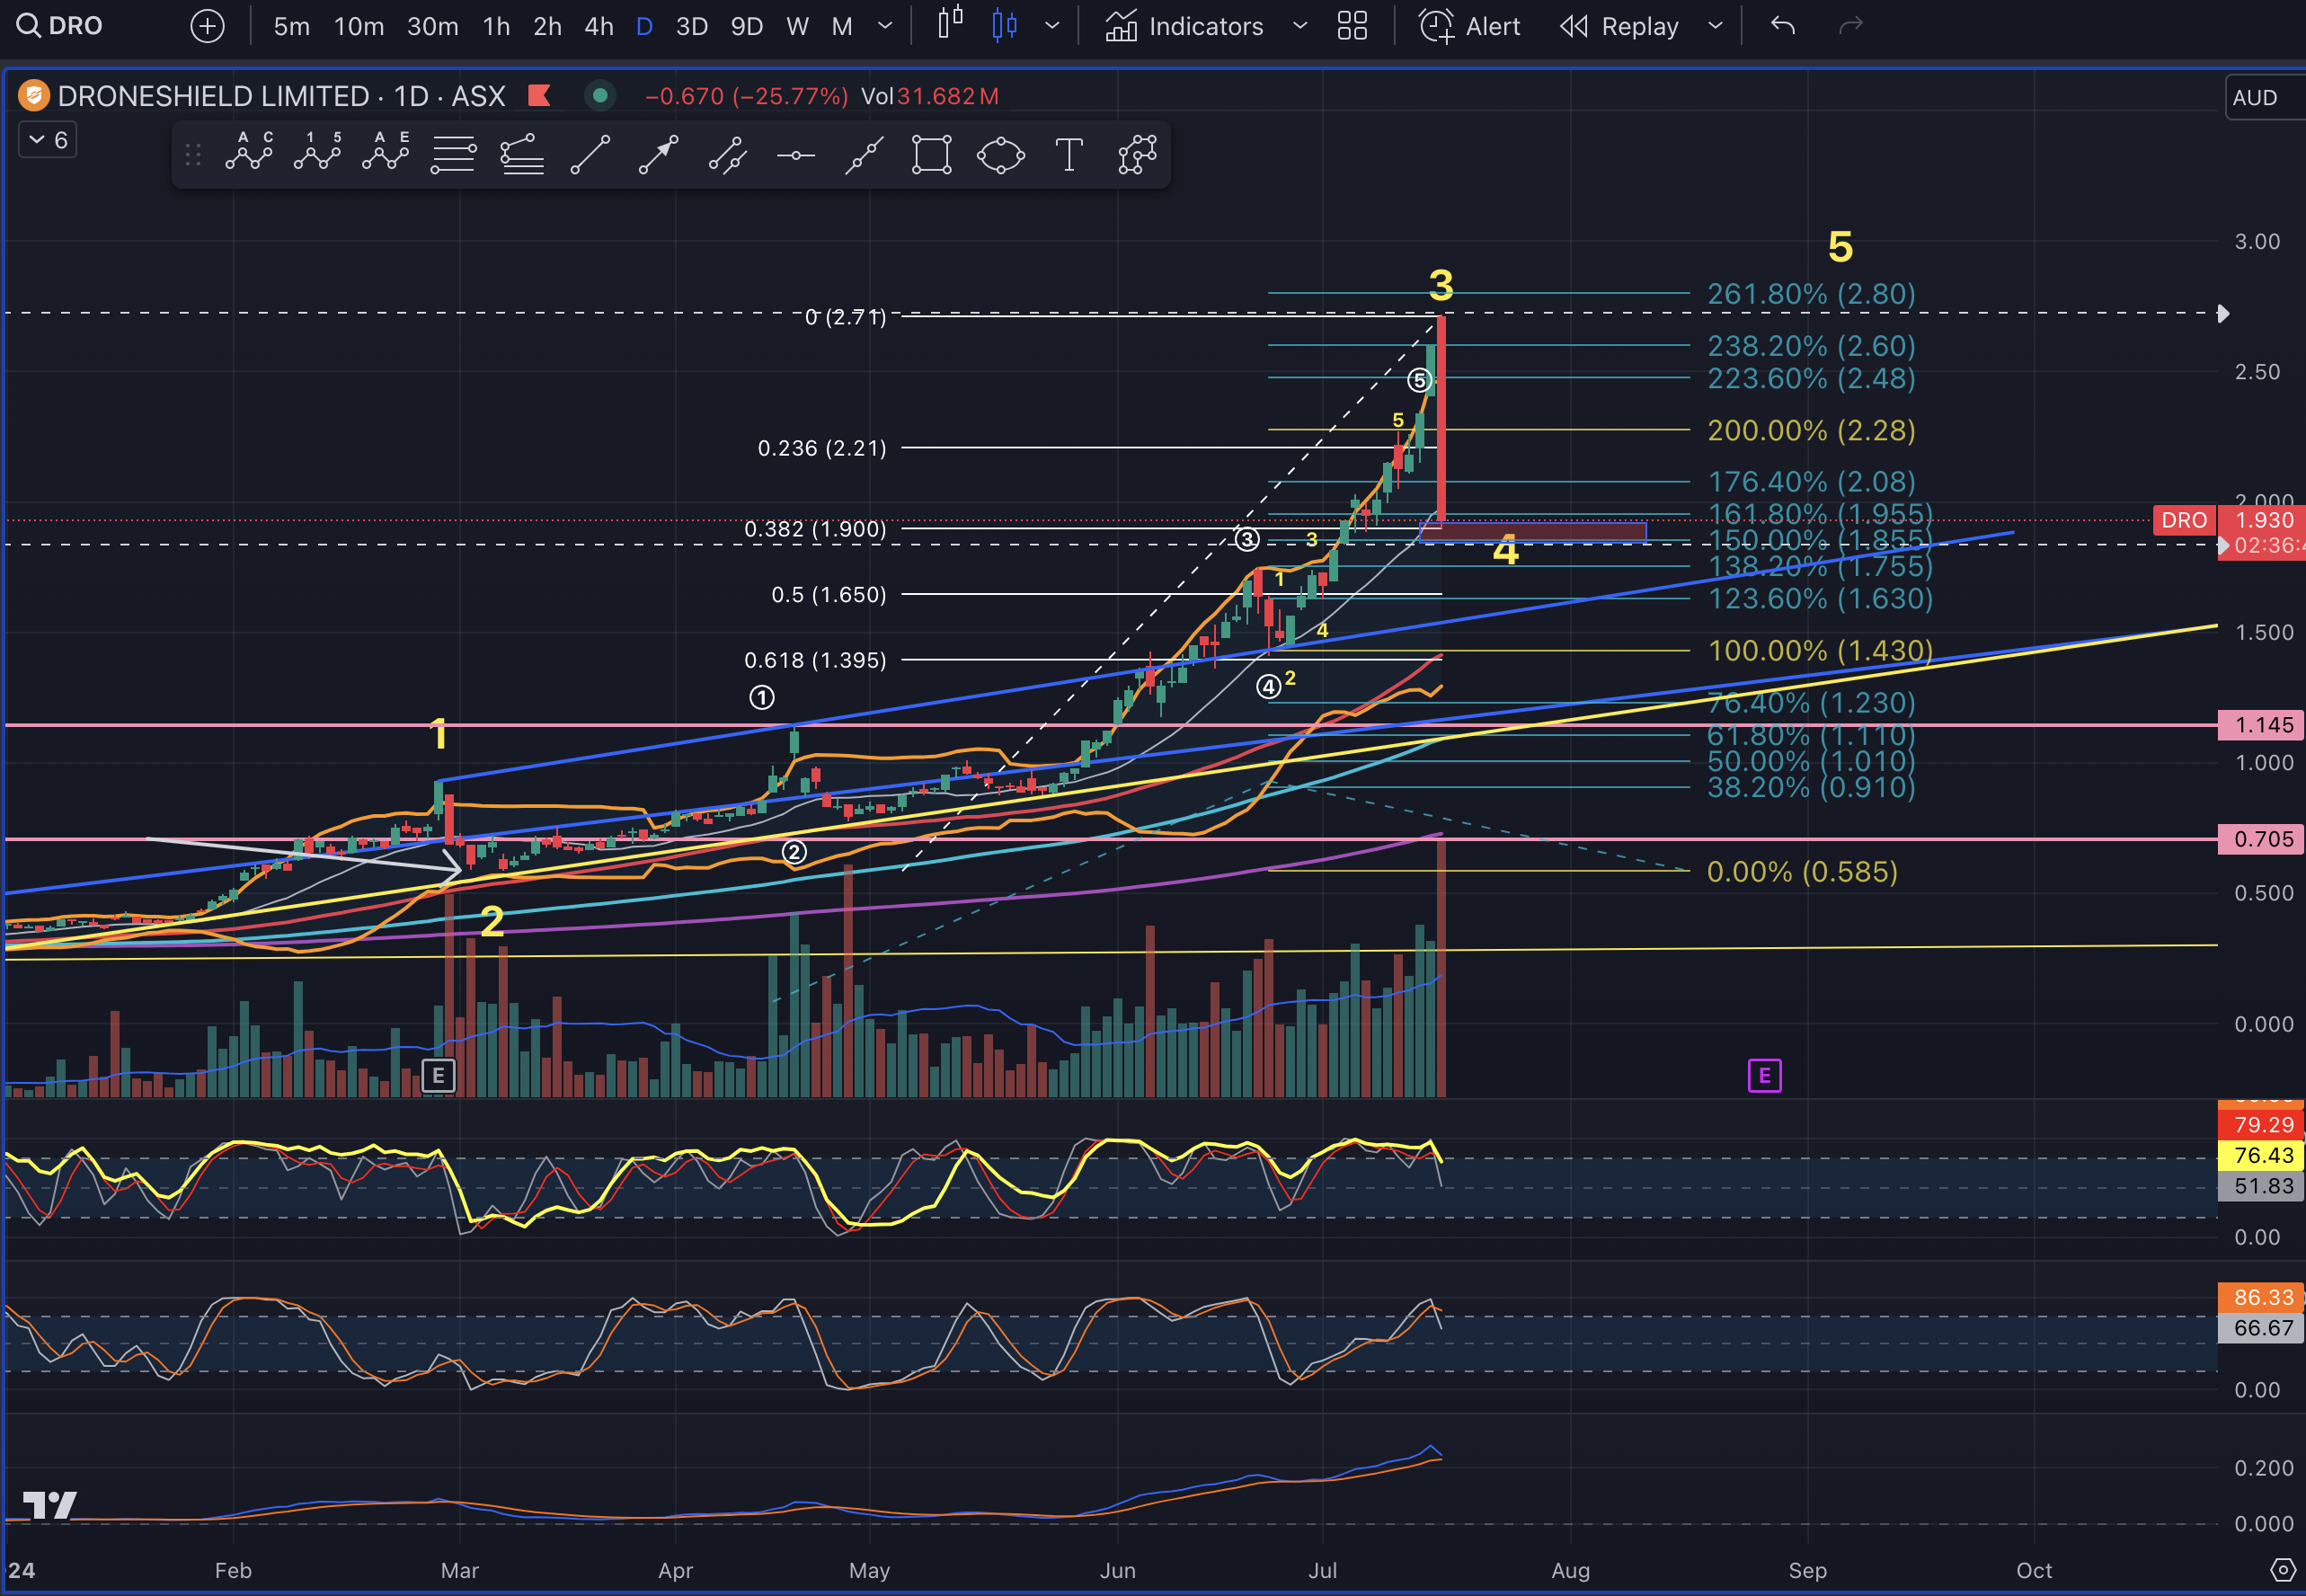This screenshot has width=2306, height=1596.
Task: Click the red flag symbol marker
Action: pyautogui.click(x=540, y=96)
